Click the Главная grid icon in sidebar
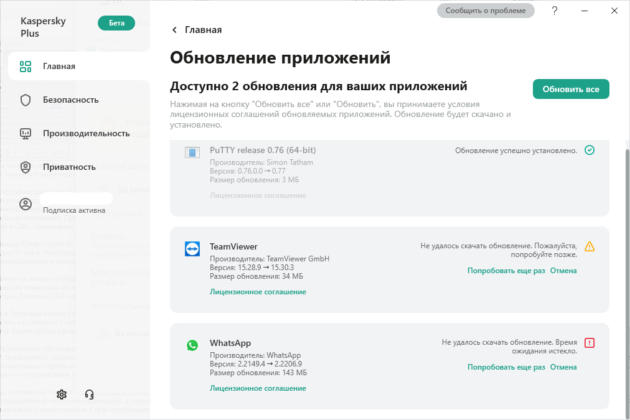The image size is (630, 420). (x=26, y=66)
